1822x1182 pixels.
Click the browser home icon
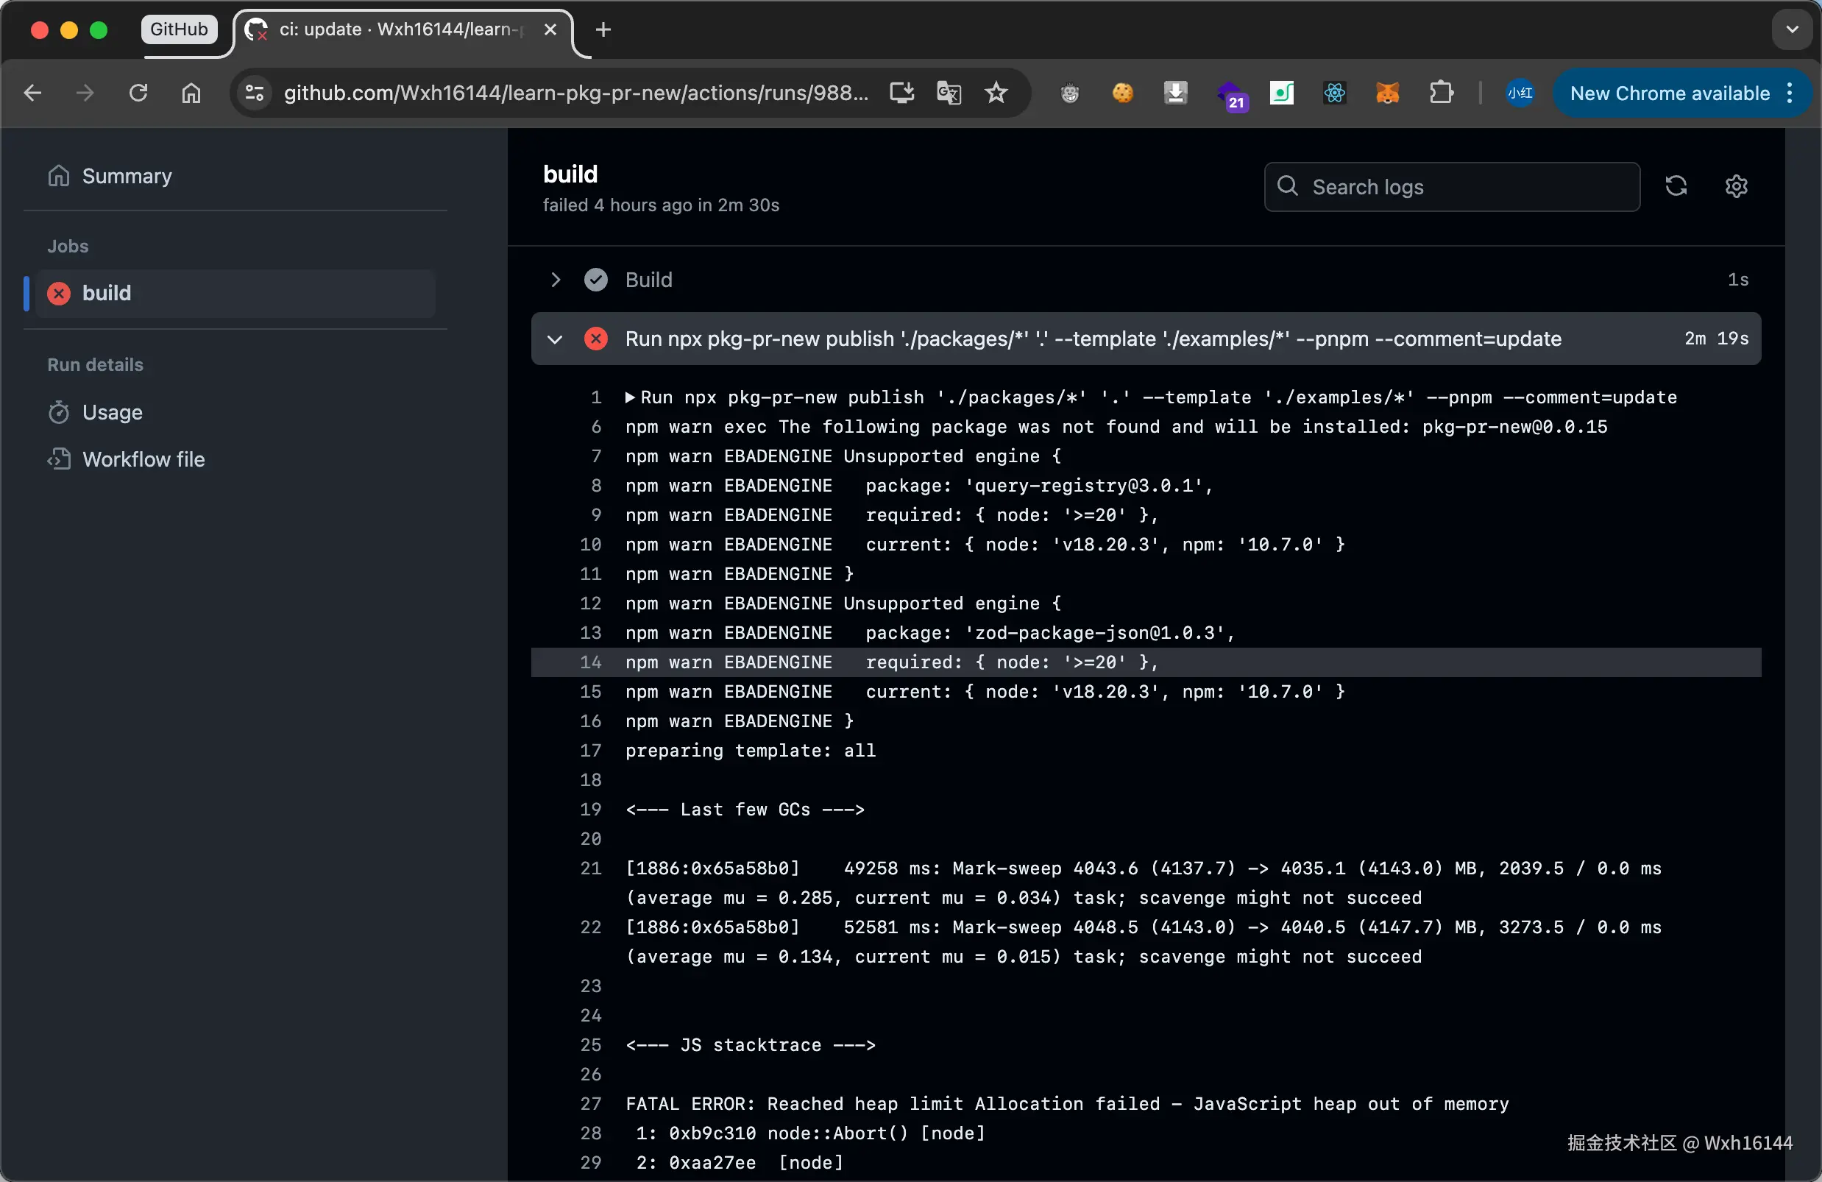(x=191, y=93)
